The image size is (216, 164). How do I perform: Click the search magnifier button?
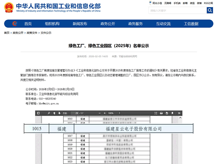click(x=210, y=10)
